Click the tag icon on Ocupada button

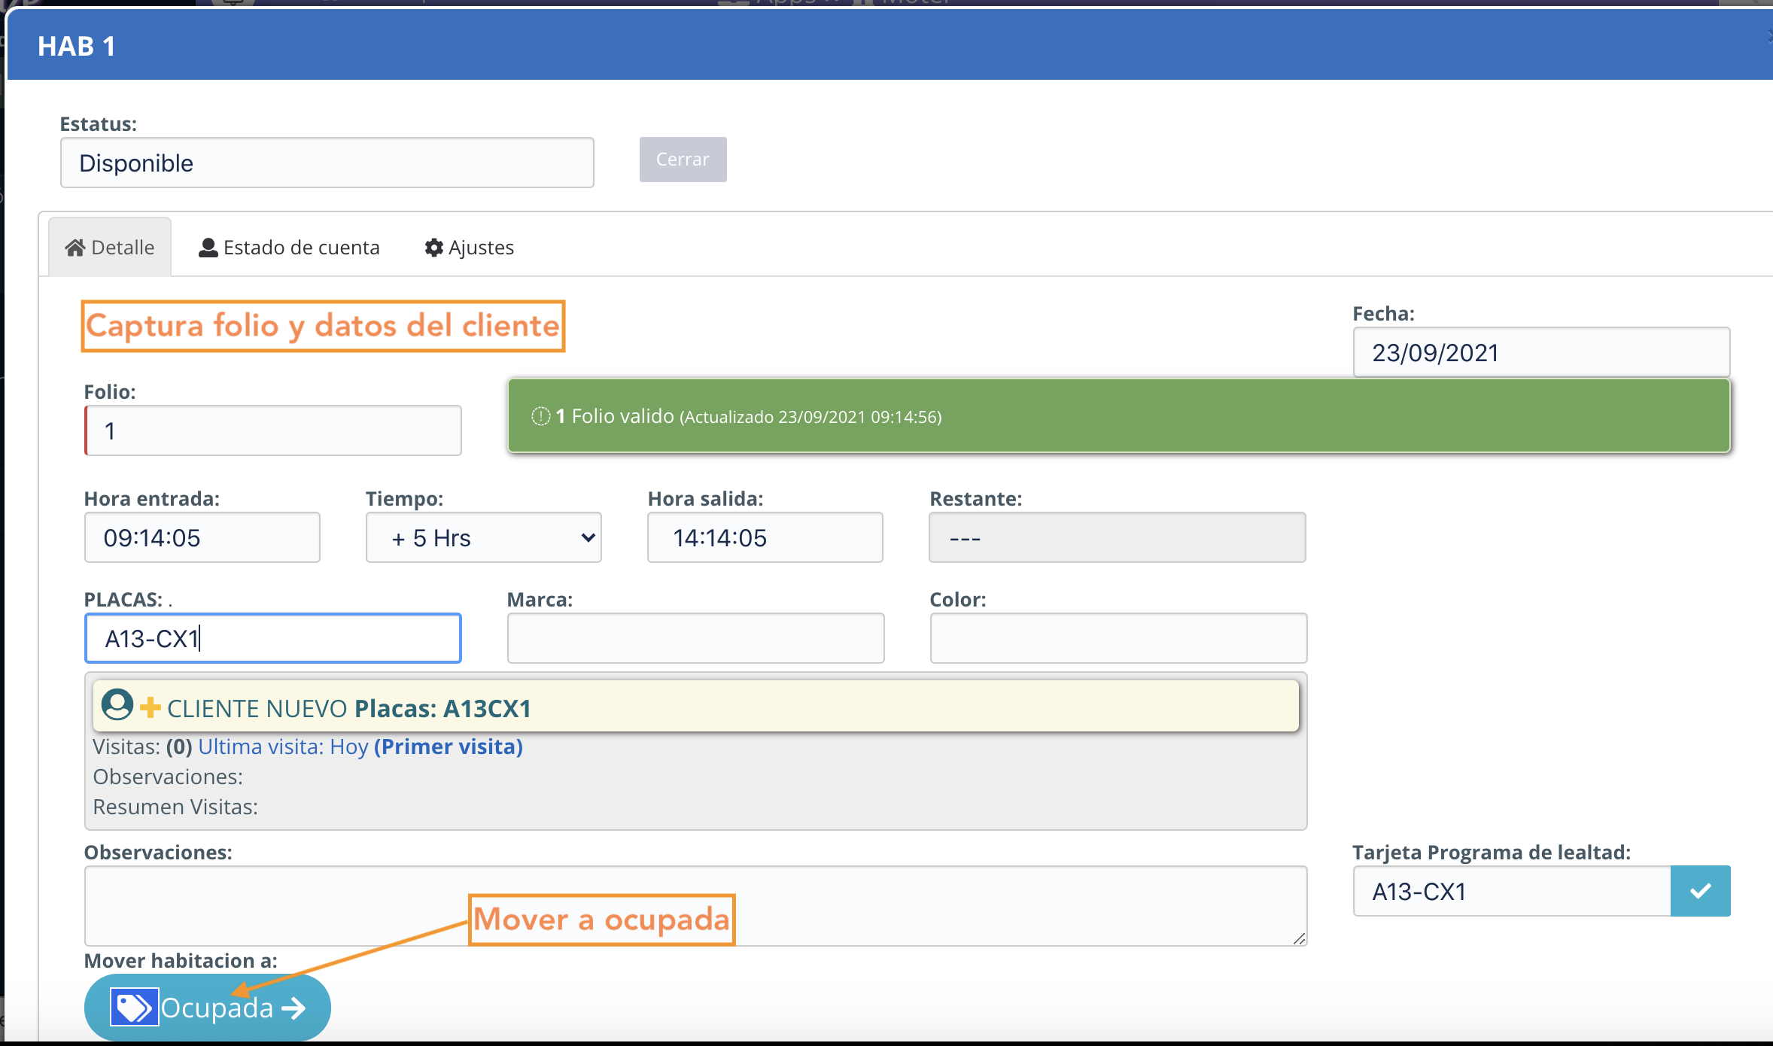[134, 1007]
